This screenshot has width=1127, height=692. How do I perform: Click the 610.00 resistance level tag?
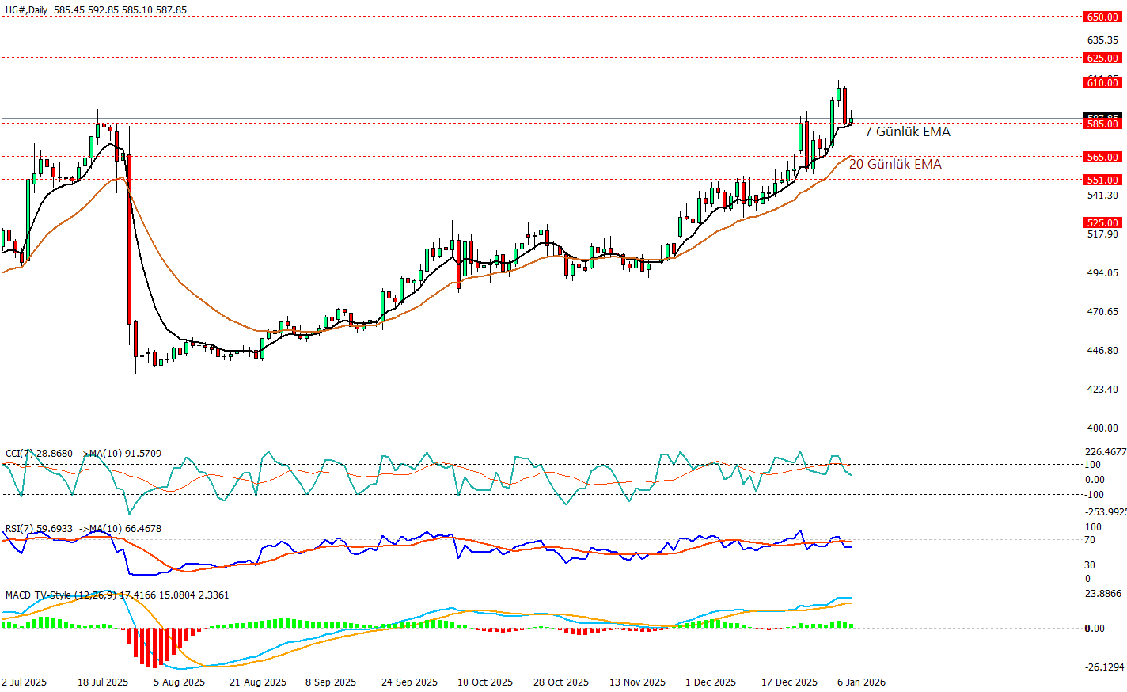click(x=1102, y=82)
